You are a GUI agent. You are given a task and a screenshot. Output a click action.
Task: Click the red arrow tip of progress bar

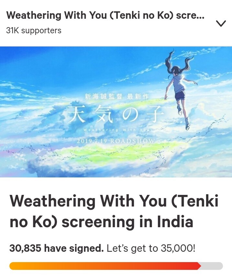199,266
